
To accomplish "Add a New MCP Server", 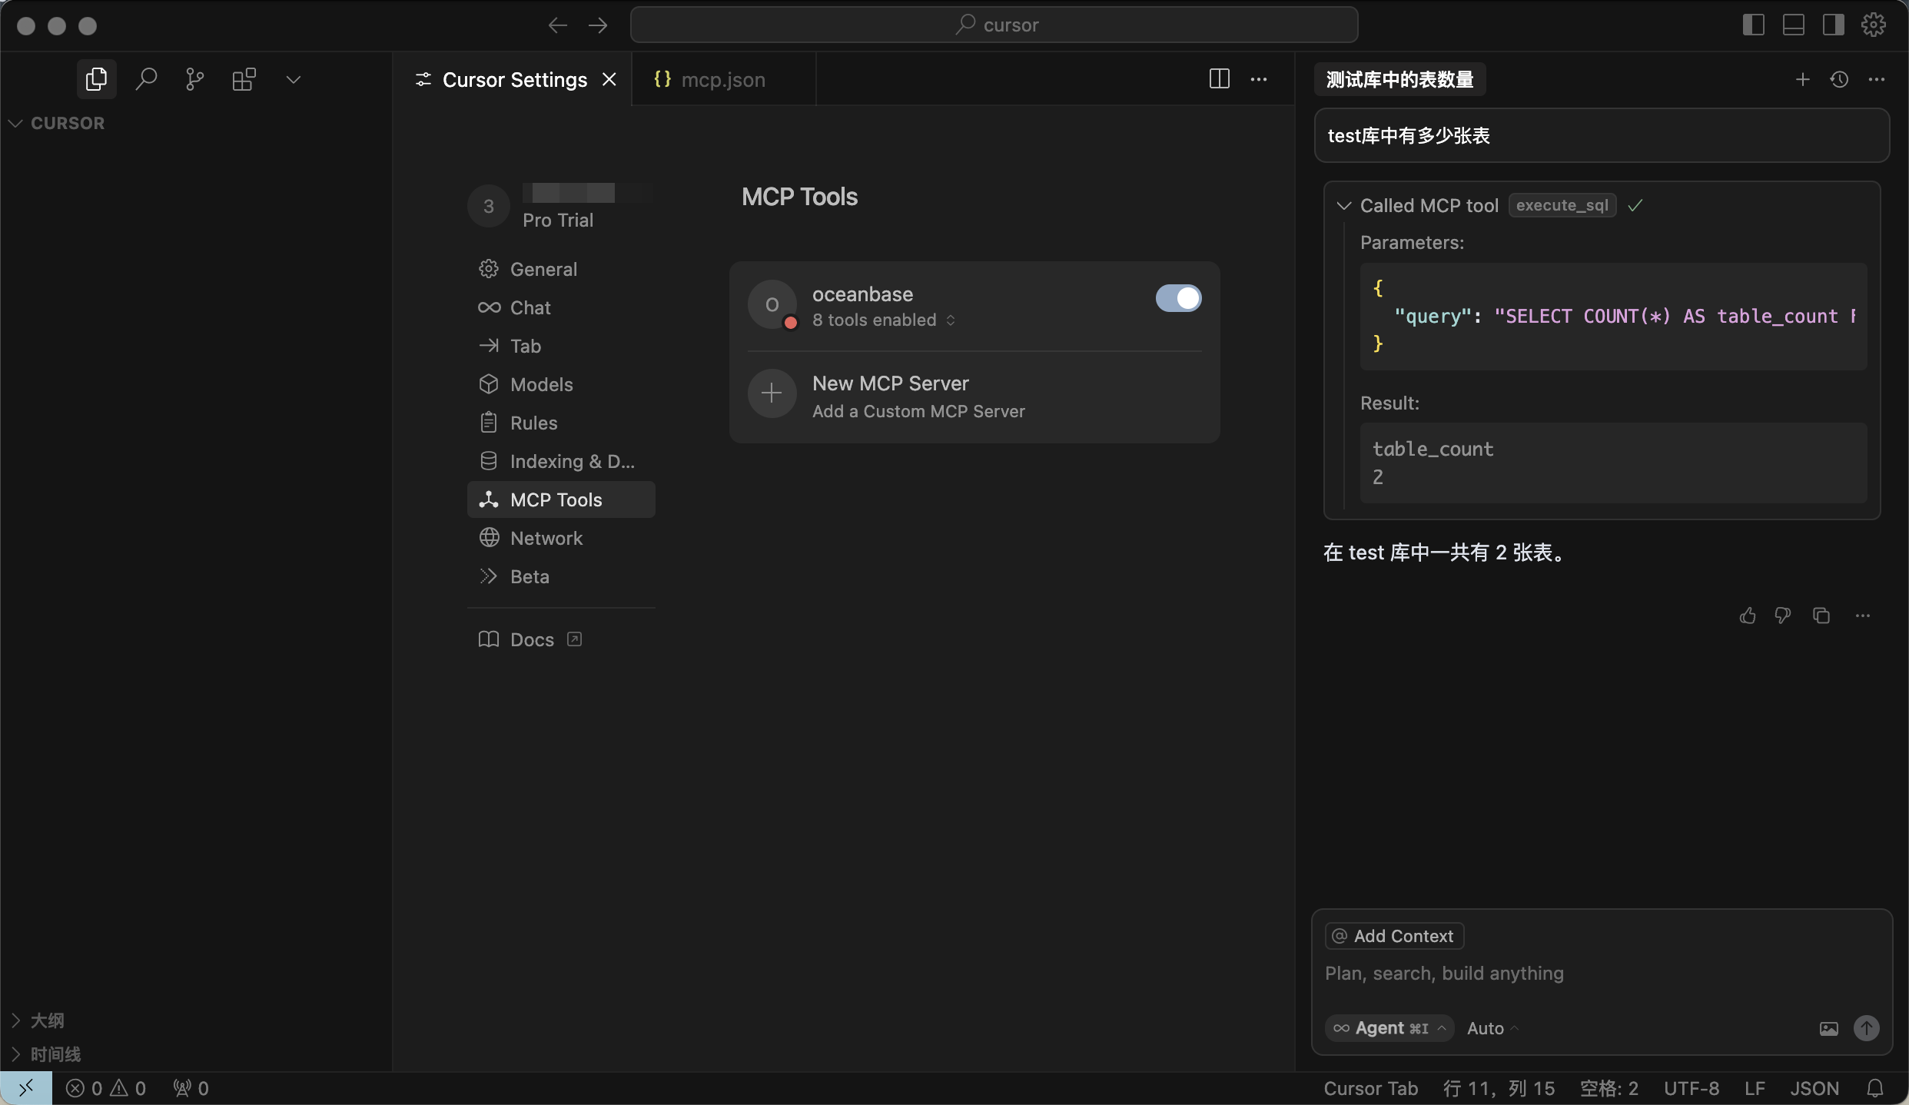I will pos(890,395).
